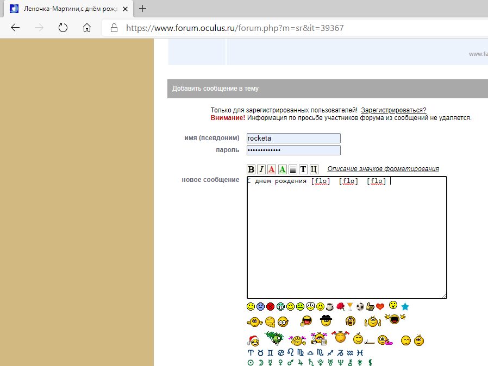Click the text alignment formatting icon
488x366 pixels.
[x=292, y=169]
